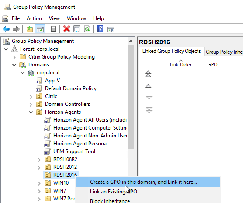Expand the WIN10 OU
The image size is (243, 203).
point(39,183)
